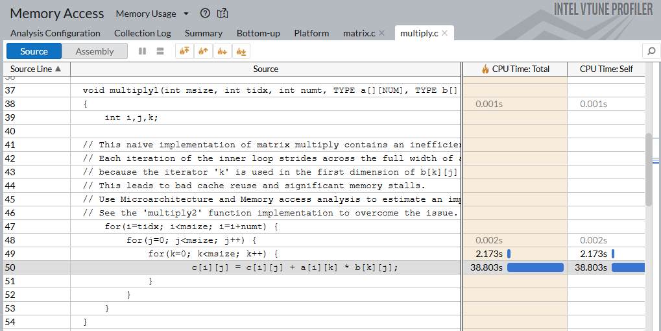
Task: Click the 38.803s self time bar
Action: (628, 267)
